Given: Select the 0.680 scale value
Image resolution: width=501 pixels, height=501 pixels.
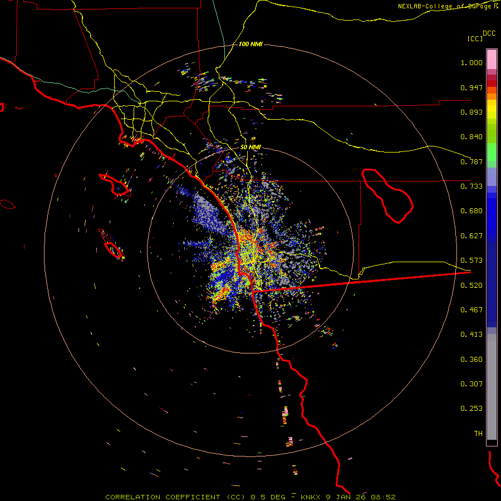Looking at the screenshot, I should [471, 211].
